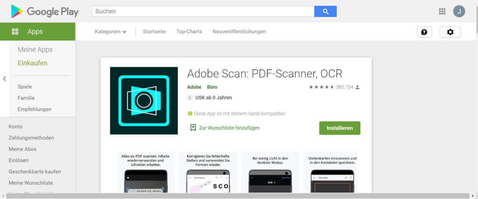Click the horizontal scrollbar at bottom
The height and width of the screenshot is (199, 478).
click(x=238, y=196)
